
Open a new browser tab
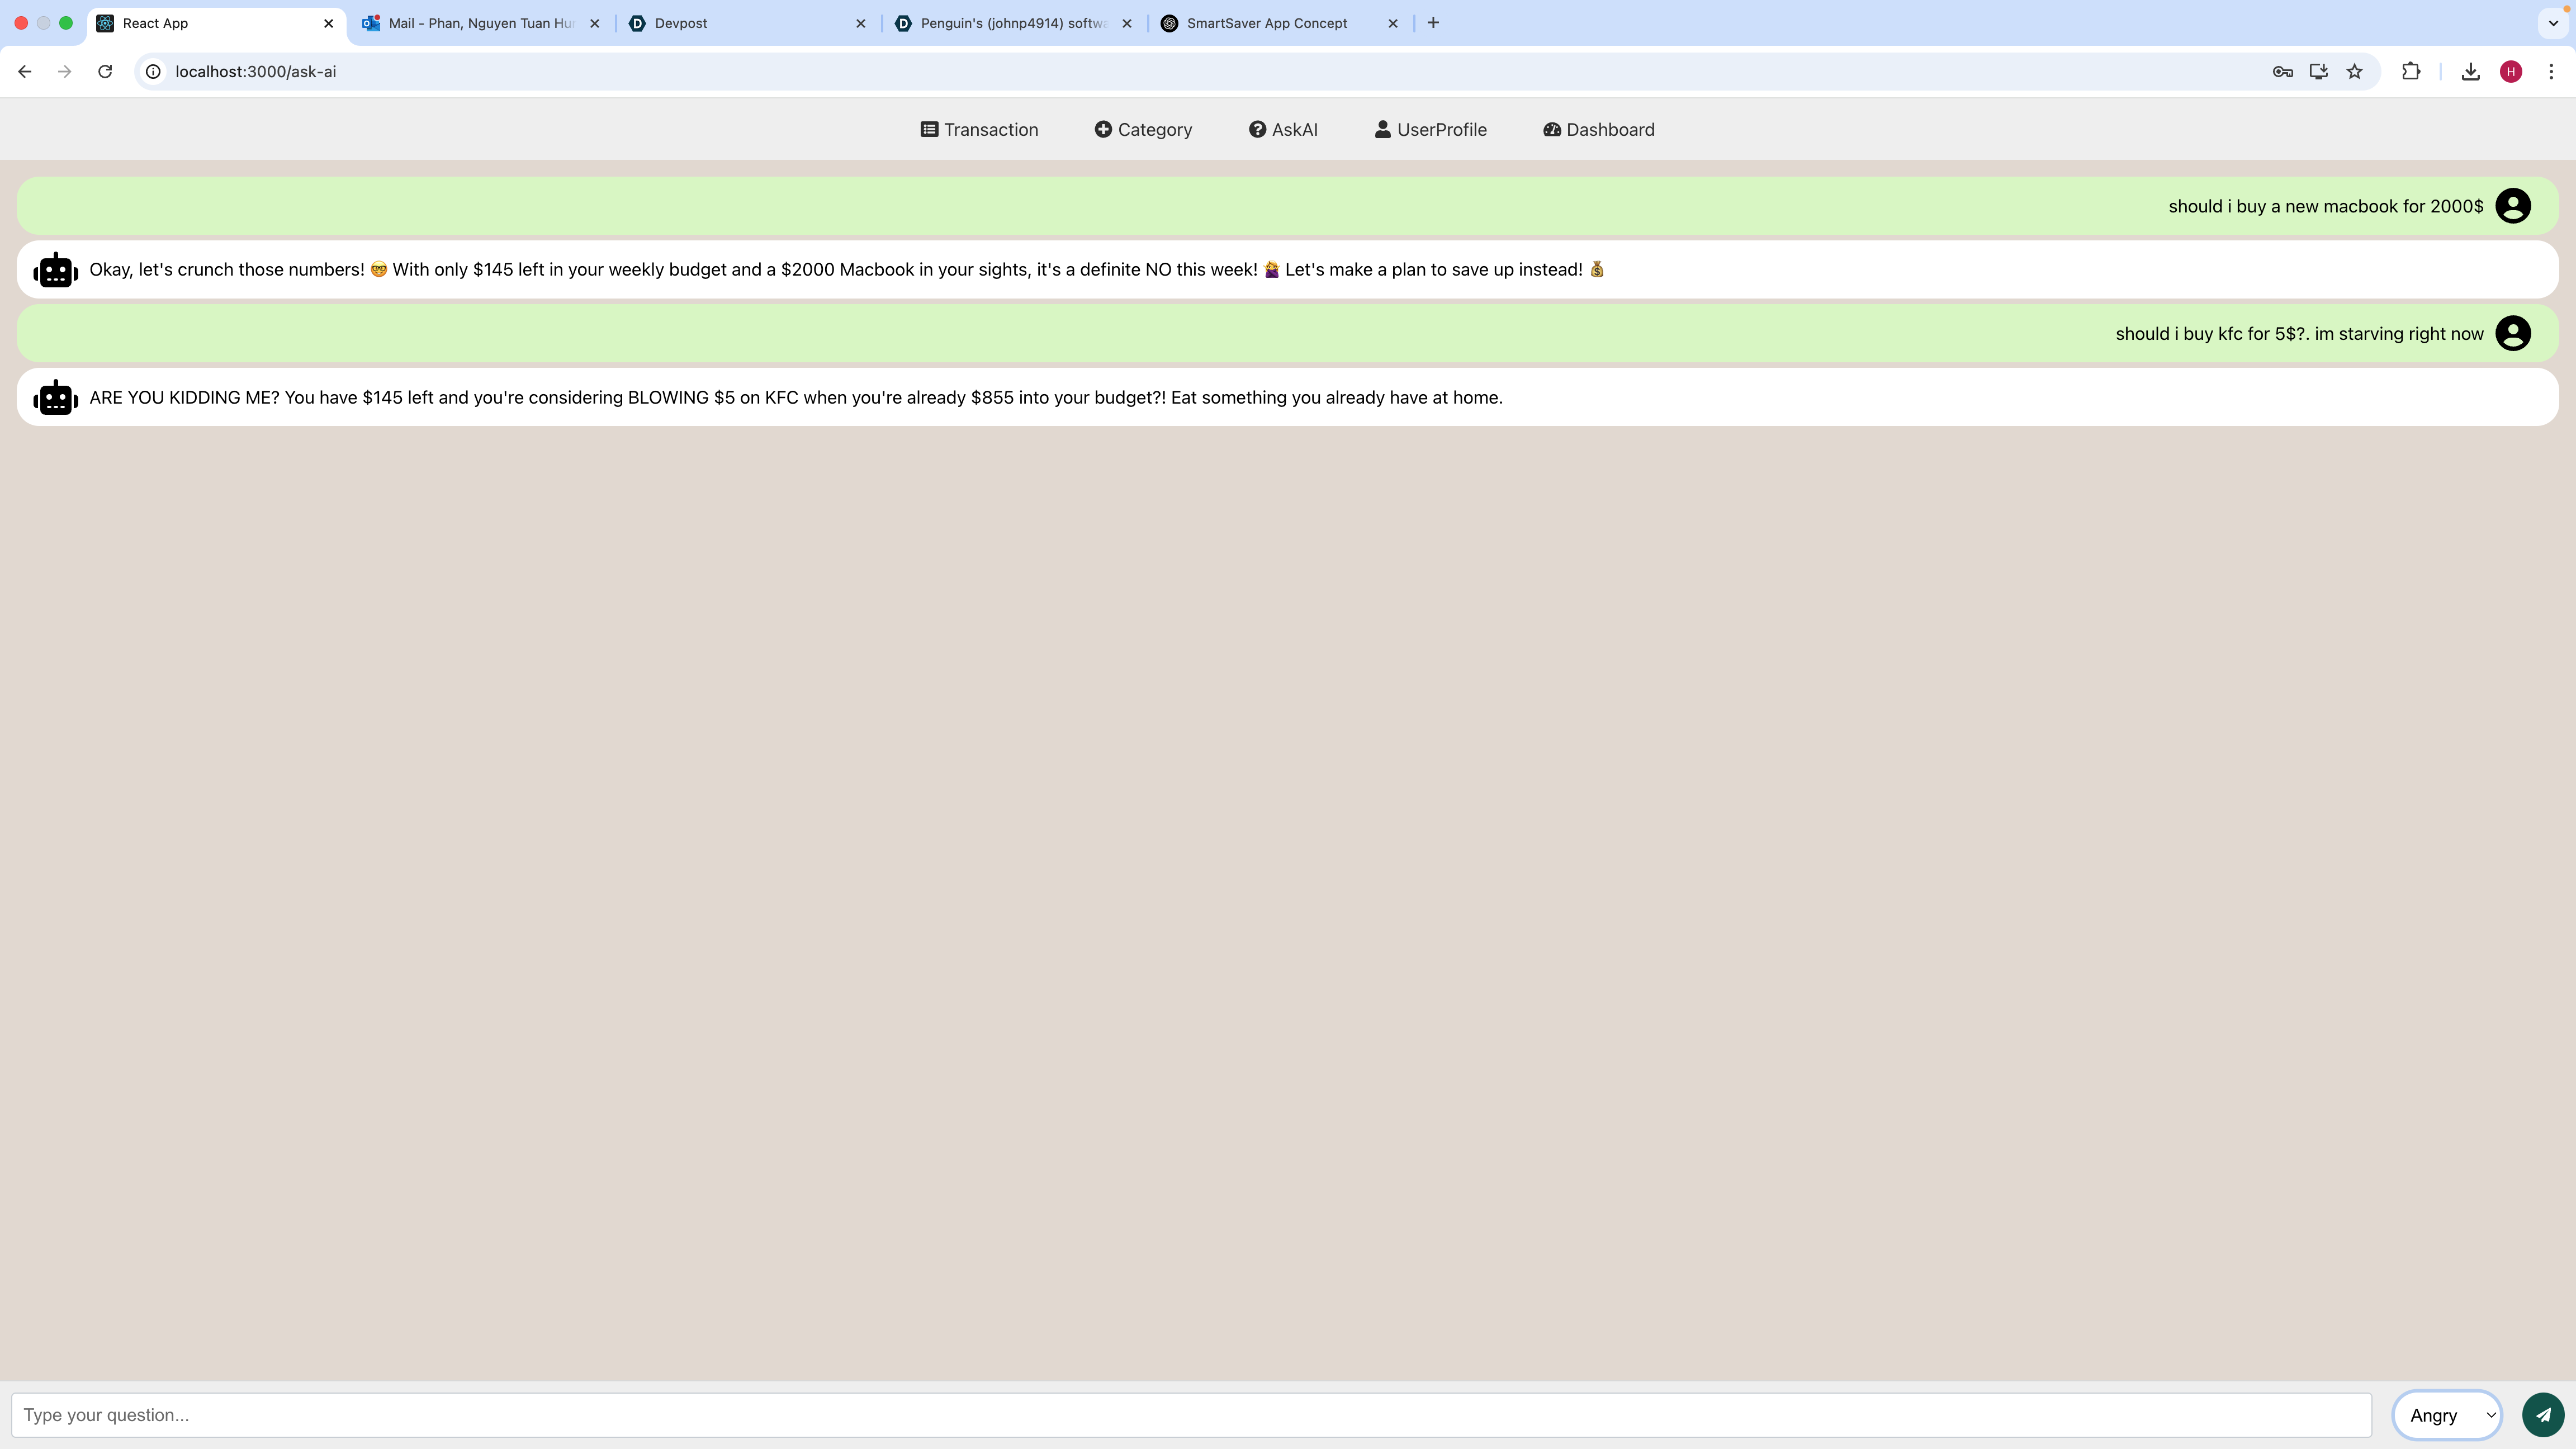point(1433,23)
